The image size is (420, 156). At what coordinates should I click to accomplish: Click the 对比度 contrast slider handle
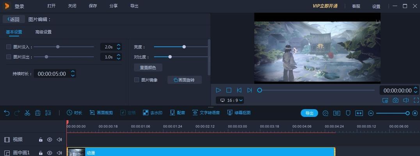click(x=170, y=57)
